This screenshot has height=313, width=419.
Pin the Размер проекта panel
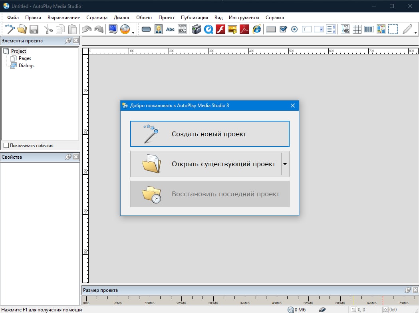[408, 290]
